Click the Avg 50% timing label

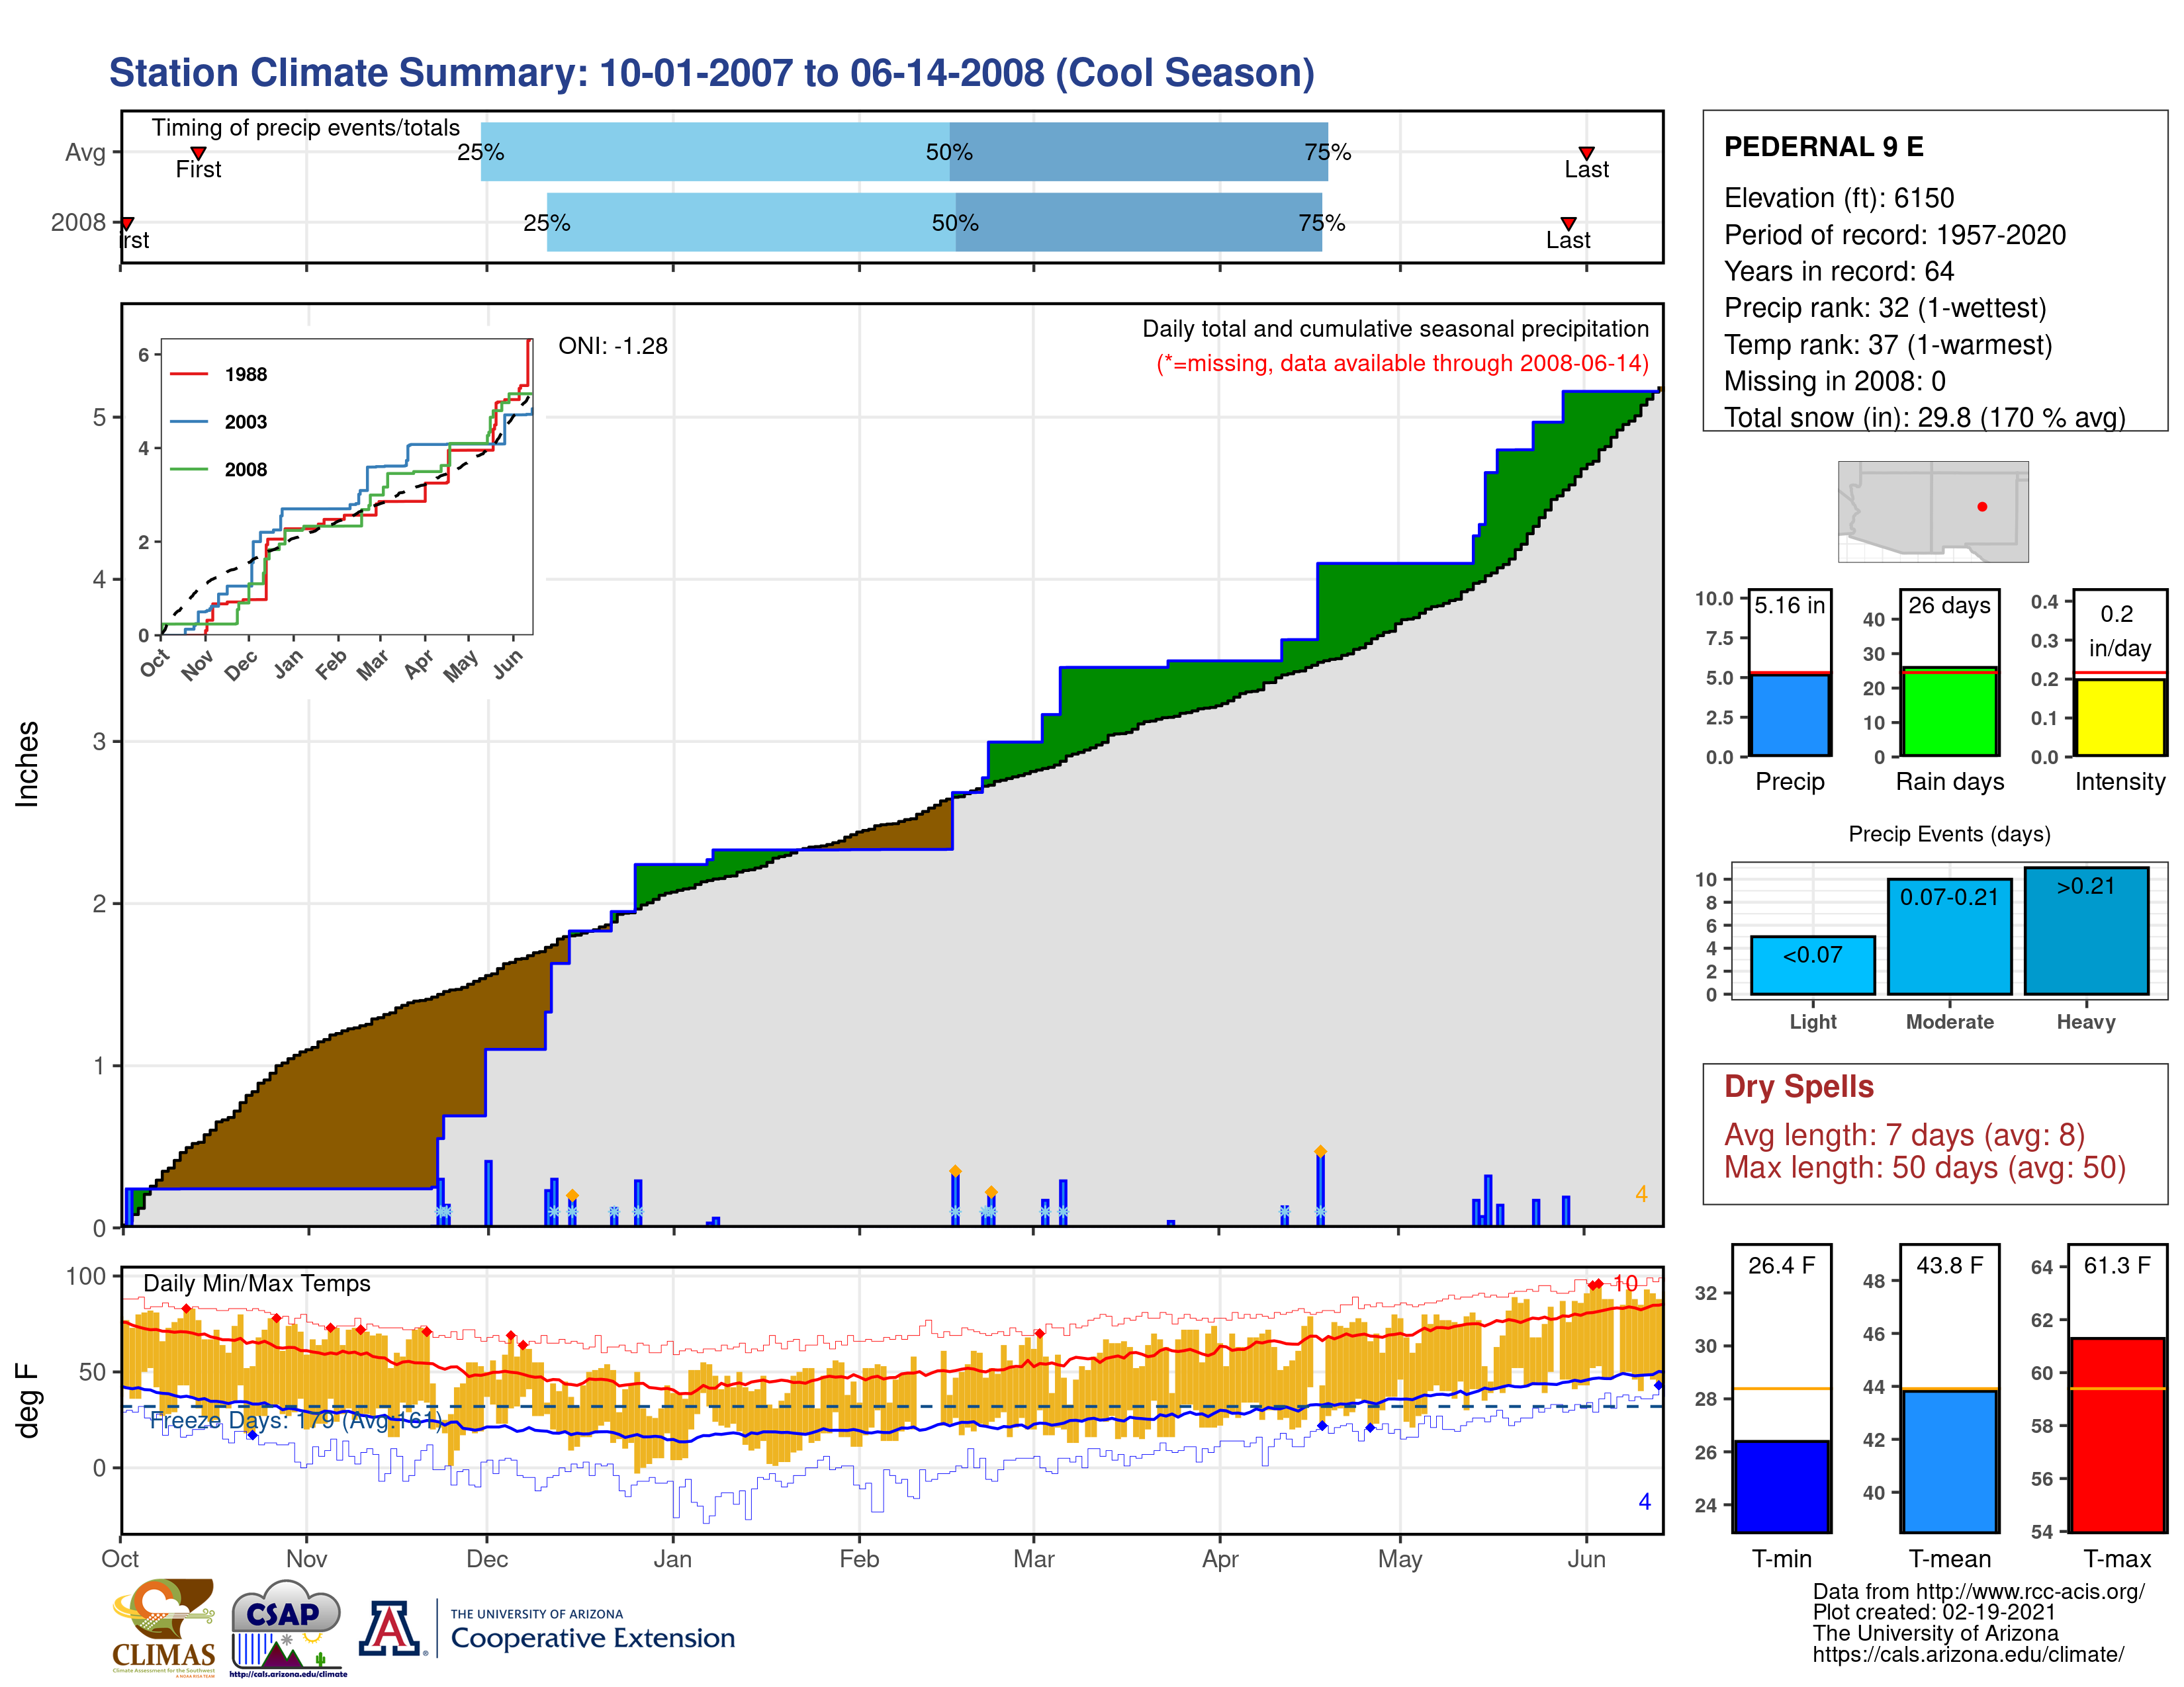pos(949,152)
